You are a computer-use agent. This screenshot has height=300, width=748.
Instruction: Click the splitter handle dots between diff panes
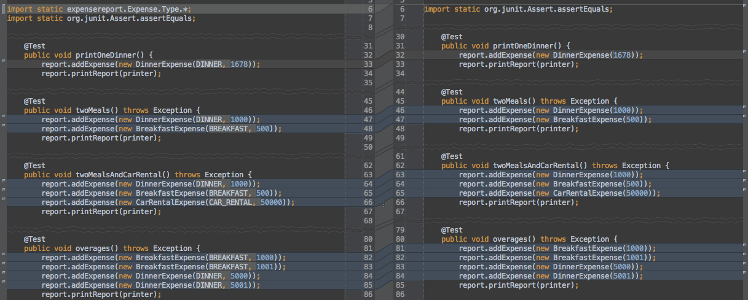tap(384, 204)
